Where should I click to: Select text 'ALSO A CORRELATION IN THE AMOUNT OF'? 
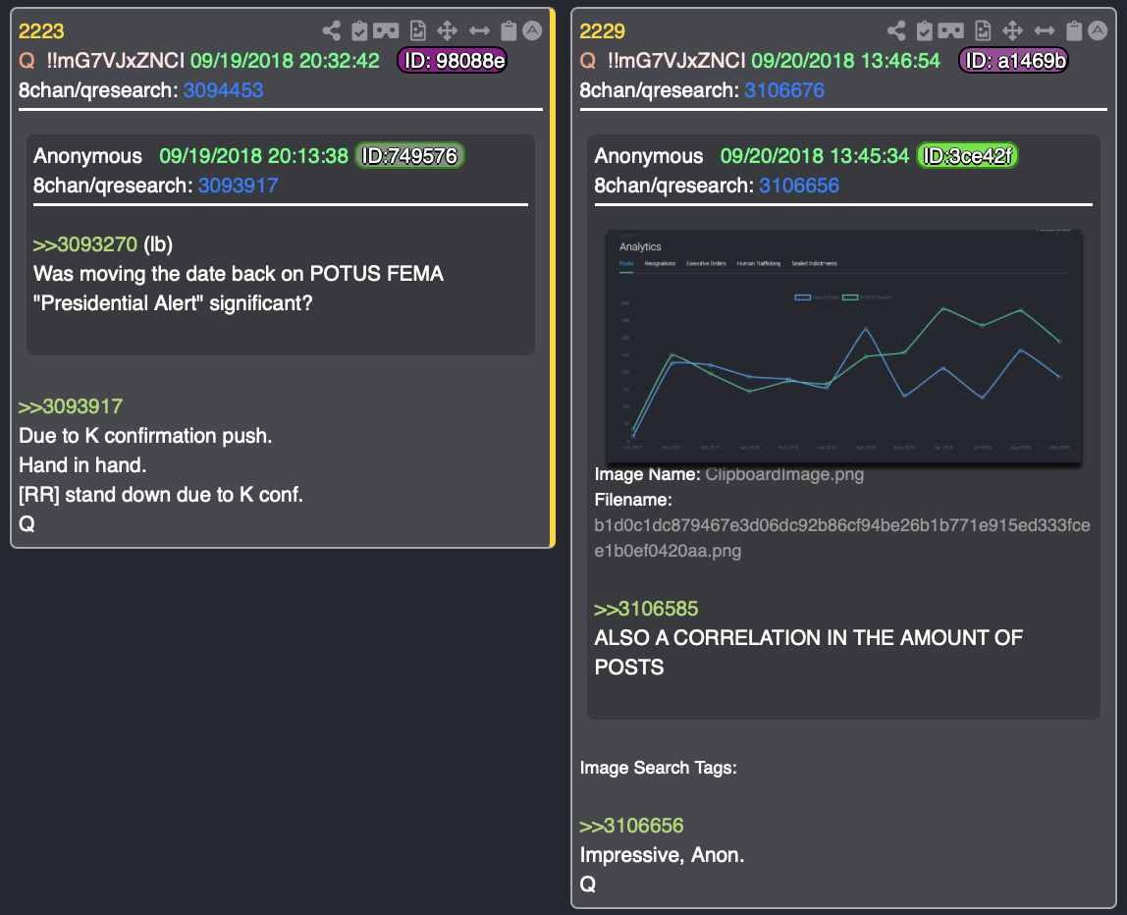pos(809,637)
